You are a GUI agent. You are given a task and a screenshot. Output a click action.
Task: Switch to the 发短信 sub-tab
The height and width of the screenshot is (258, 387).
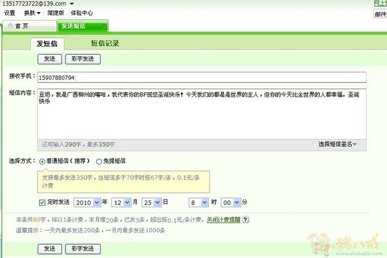pos(47,44)
